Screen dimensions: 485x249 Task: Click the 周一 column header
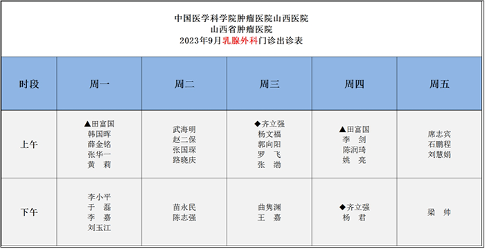[99, 84]
